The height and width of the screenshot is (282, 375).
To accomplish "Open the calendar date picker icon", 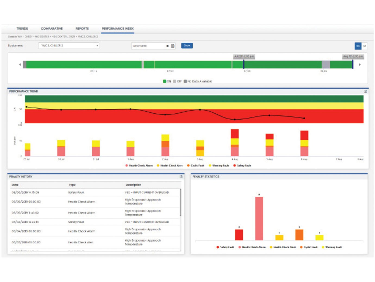I will coord(173,46).
